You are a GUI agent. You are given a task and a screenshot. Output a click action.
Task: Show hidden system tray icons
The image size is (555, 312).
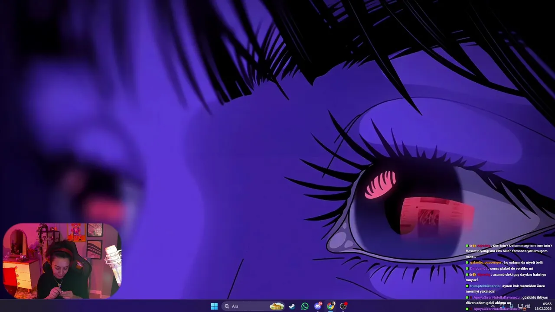click(493, 306)
